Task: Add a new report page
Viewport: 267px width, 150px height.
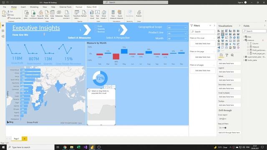Action: [24, 139]
